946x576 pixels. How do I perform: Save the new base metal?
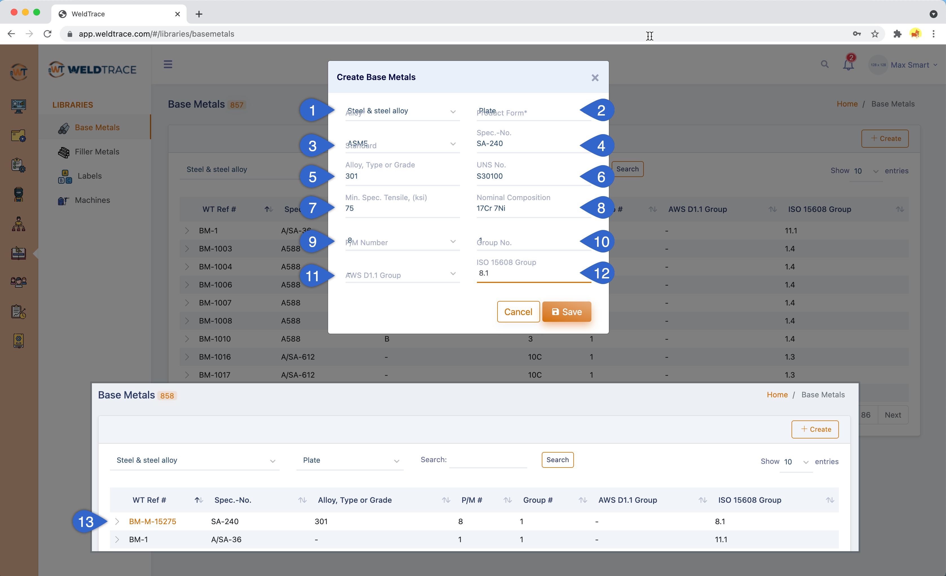point(567,312)
